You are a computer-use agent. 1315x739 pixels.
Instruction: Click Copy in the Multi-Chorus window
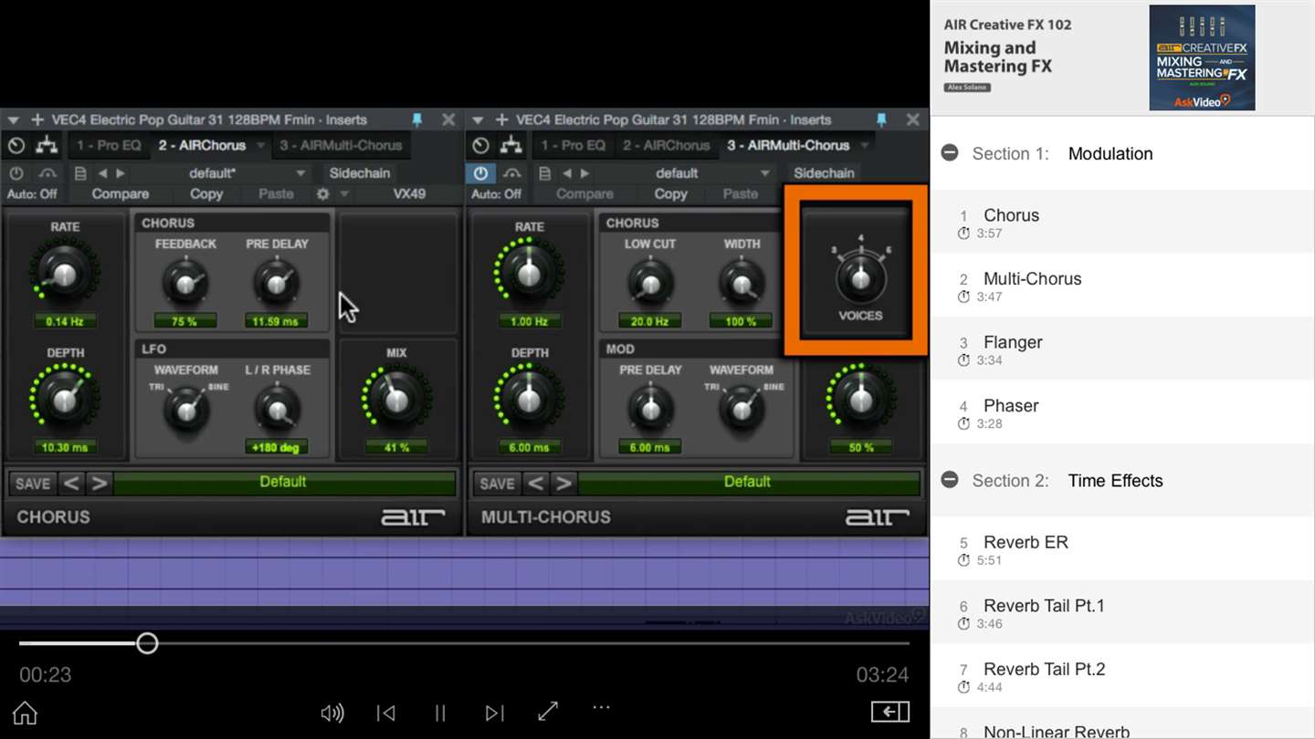point(670,193)
